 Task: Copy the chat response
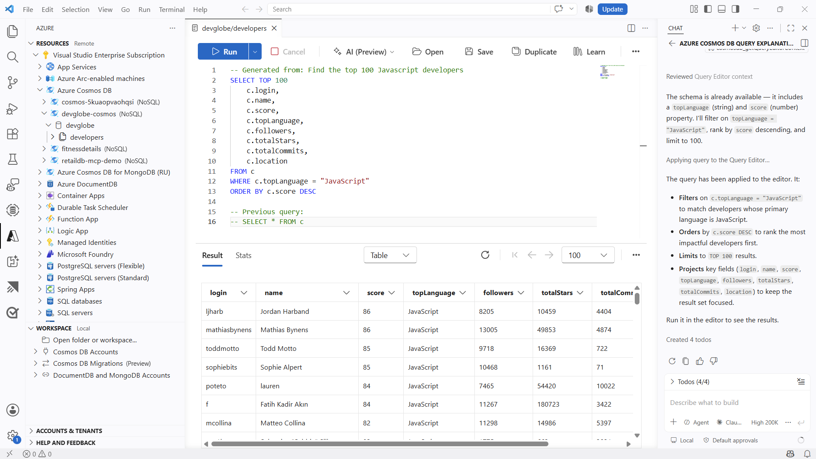click(x=686, y=361)
